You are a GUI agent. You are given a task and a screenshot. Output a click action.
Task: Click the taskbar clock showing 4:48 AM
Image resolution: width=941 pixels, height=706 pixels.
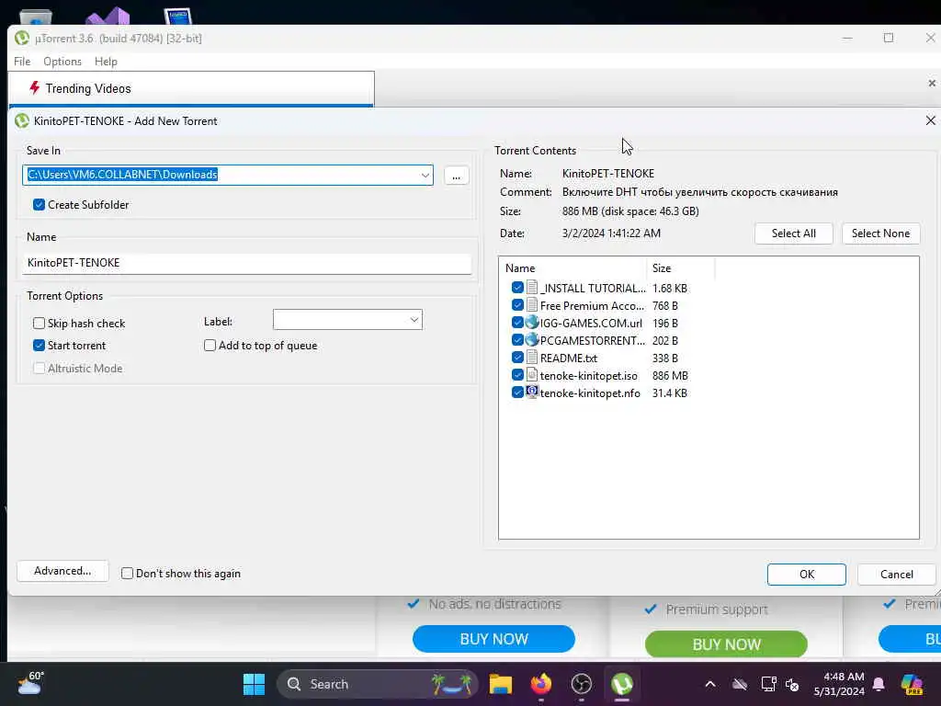[x=839, y=684]
